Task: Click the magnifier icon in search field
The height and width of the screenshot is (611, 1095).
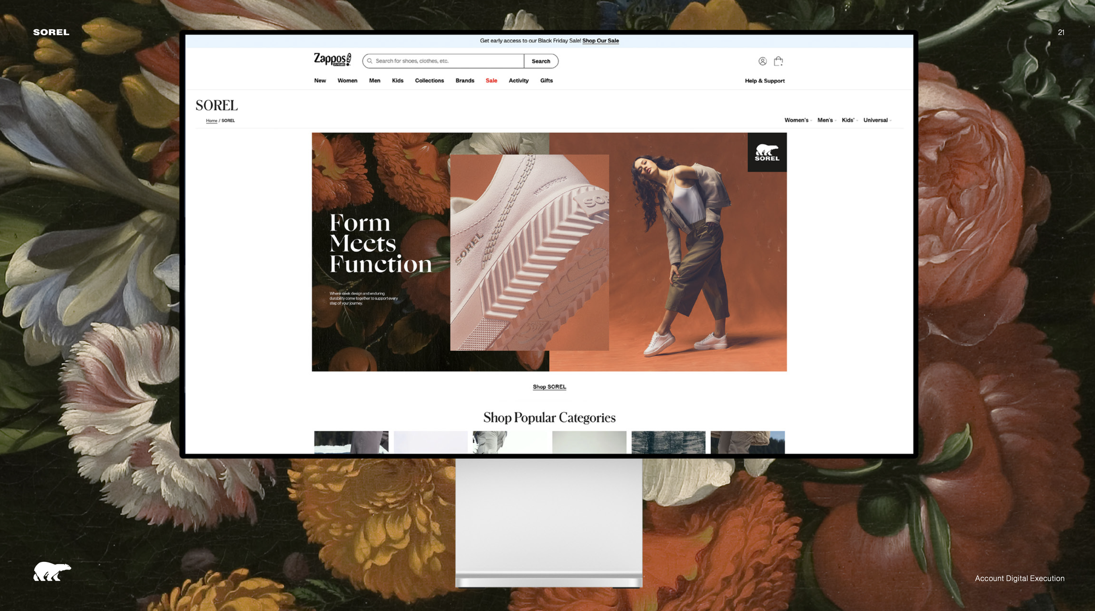Action: [x=370, y=61]
